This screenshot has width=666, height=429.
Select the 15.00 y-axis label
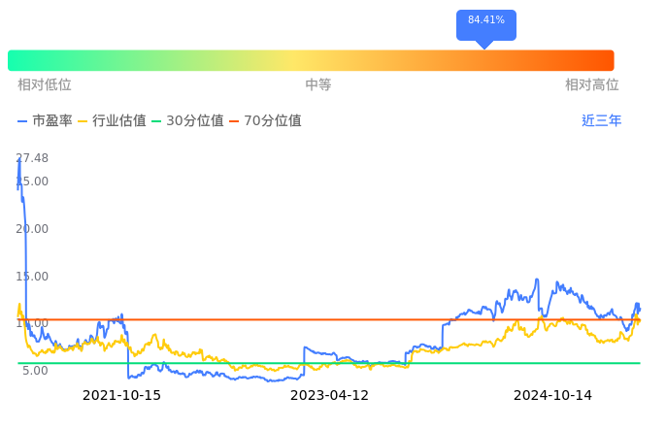[33, 277]
